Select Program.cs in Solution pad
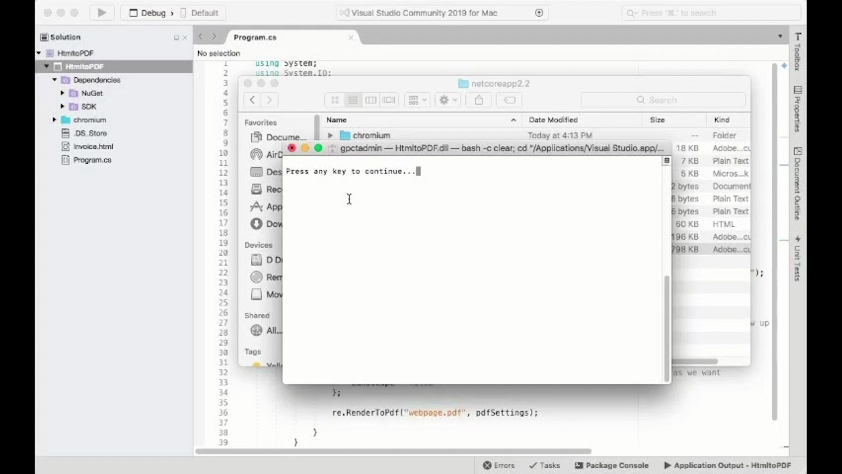Screen dimensions: 842x474 92,160
